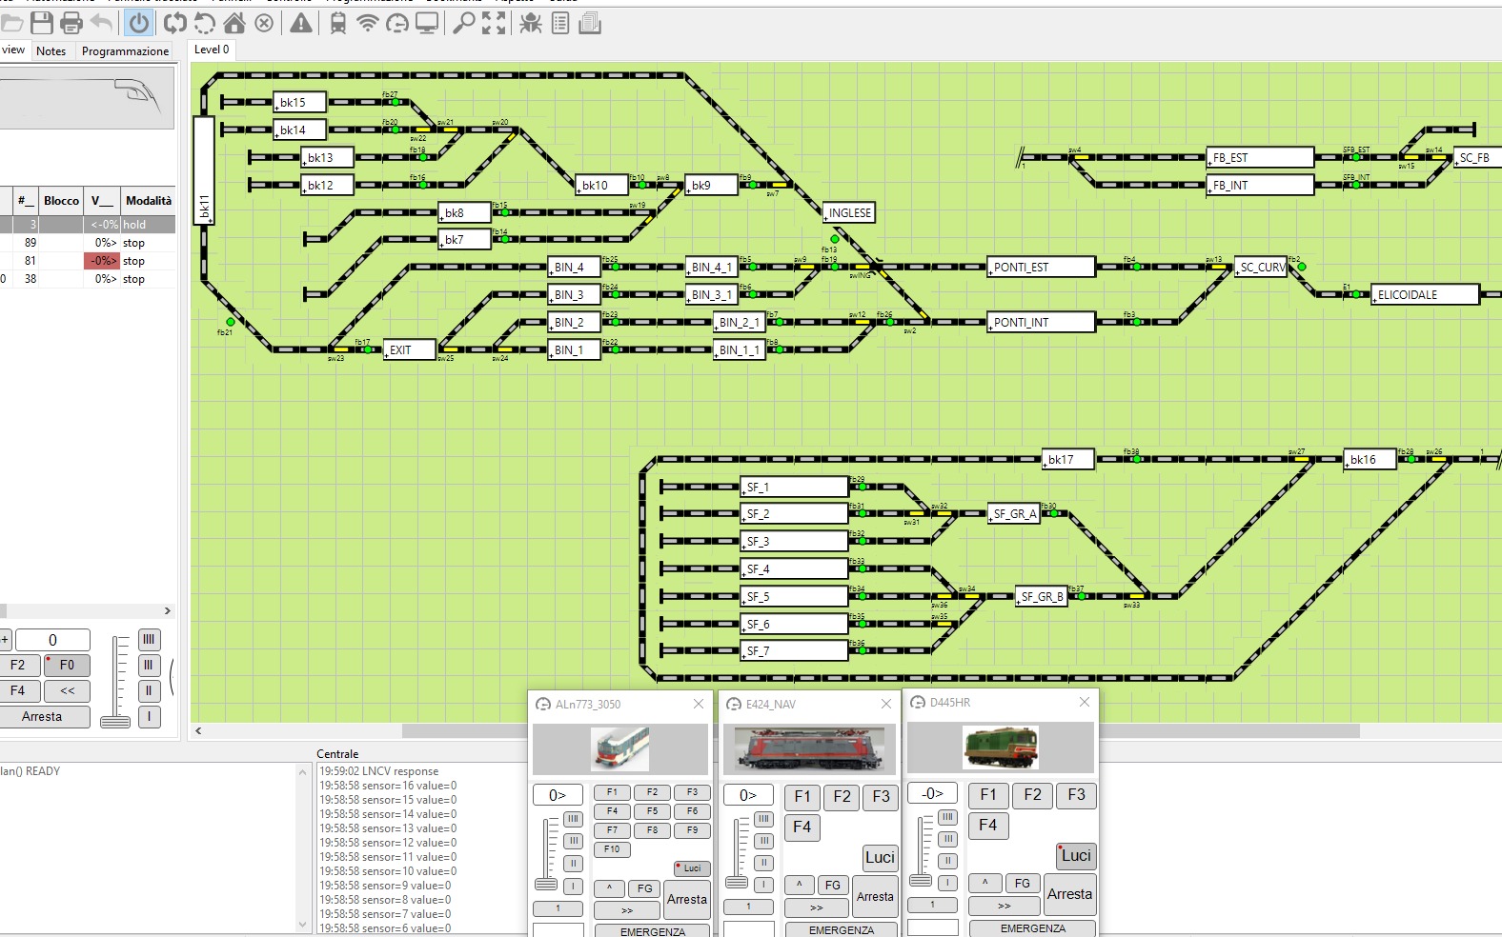Toggle track power with the power icon
Screen dimensions: 1502x937
139,23
